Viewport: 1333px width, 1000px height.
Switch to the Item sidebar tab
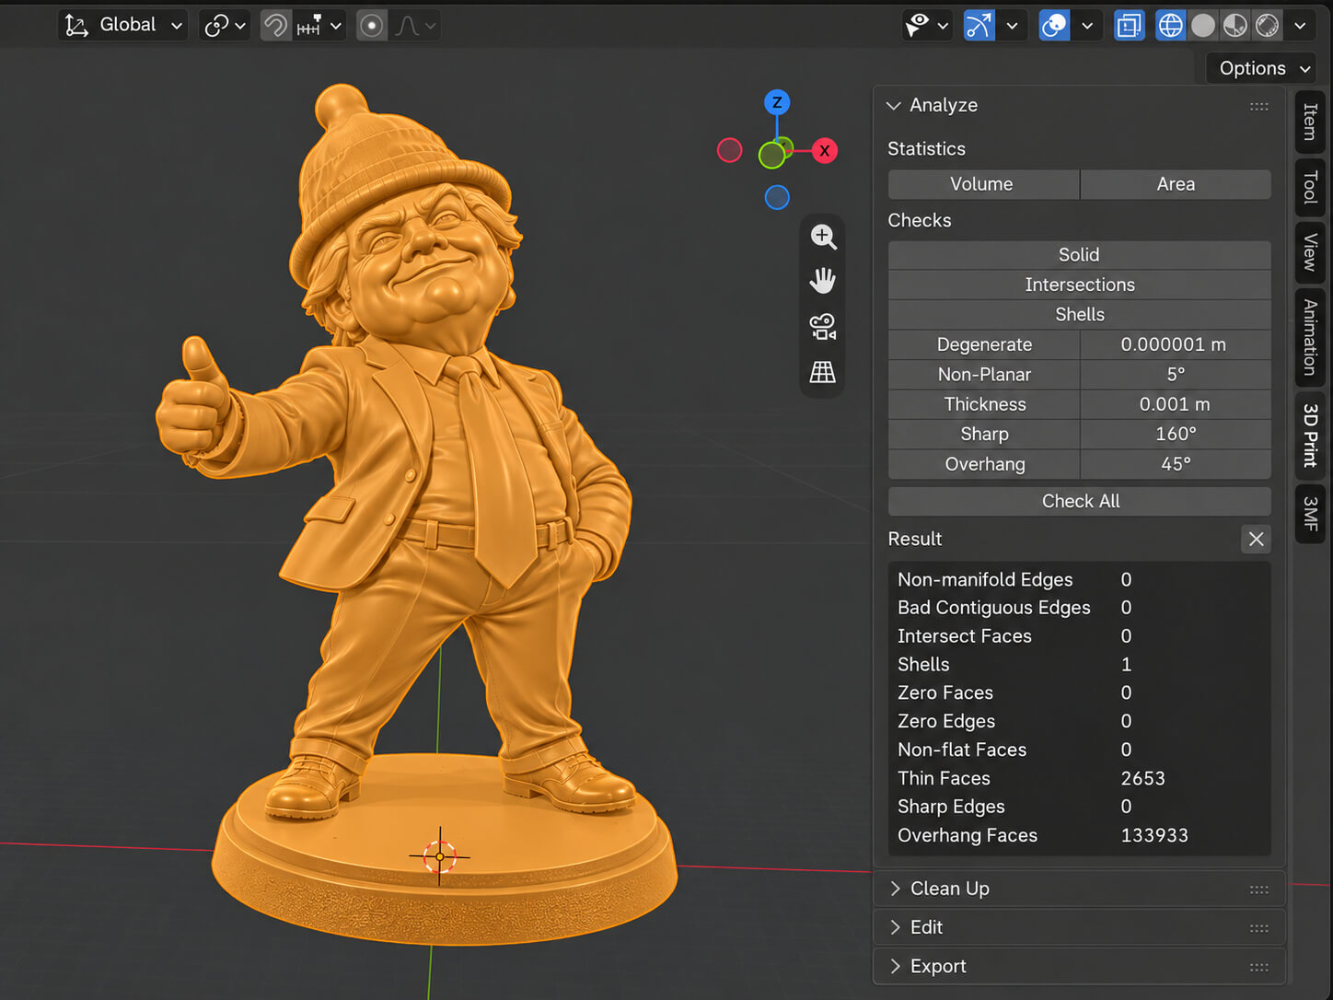point(1310,122)
